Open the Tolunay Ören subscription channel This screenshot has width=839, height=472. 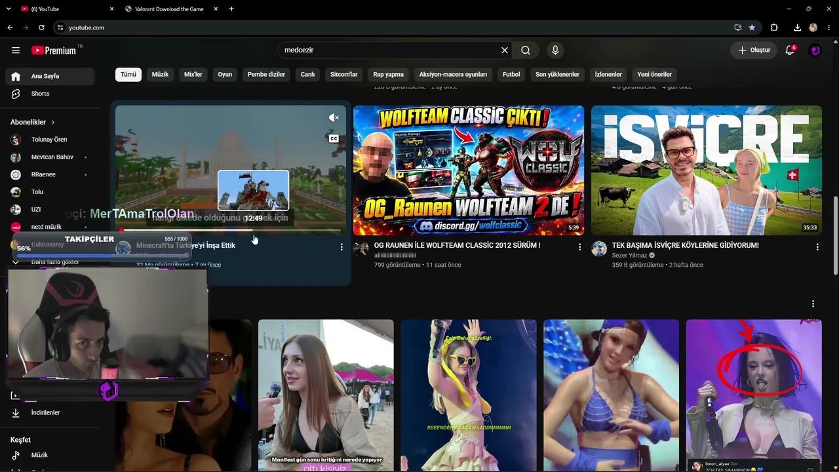[x=49, y=140]
